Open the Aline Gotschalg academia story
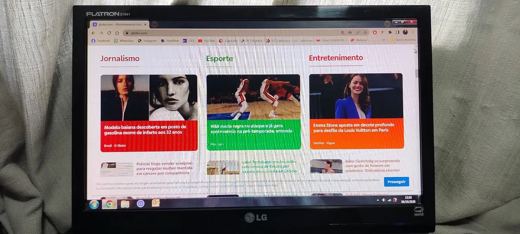 tap(373, 166)
